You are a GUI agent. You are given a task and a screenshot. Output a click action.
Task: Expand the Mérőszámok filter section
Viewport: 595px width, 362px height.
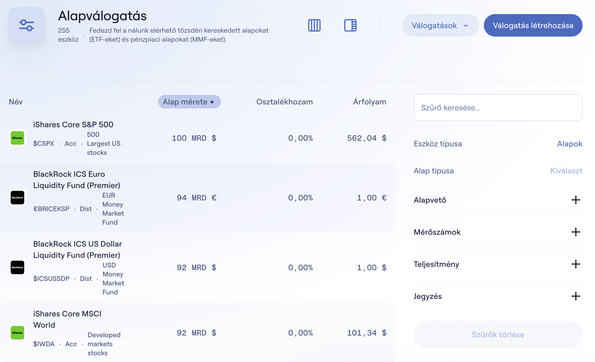pyautogui.click(x=576, y=232)
